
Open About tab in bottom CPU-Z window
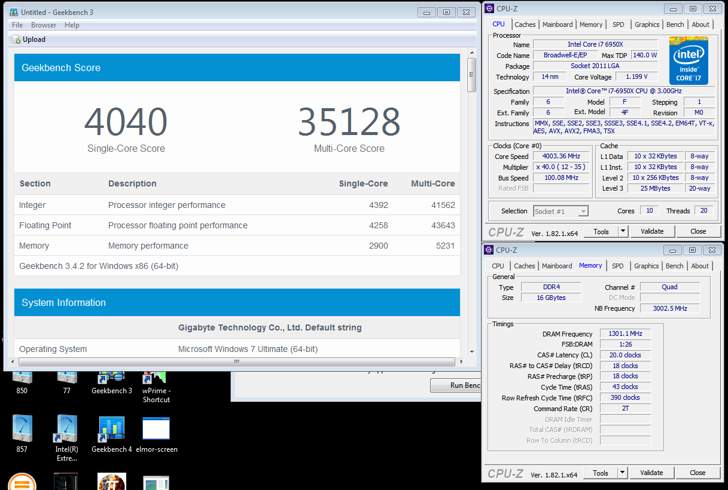tap(700, 266)
